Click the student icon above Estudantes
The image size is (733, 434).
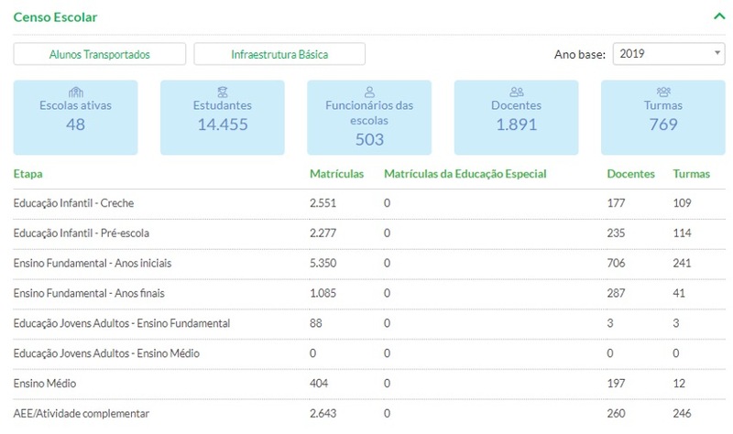click(x=223, y=92)
